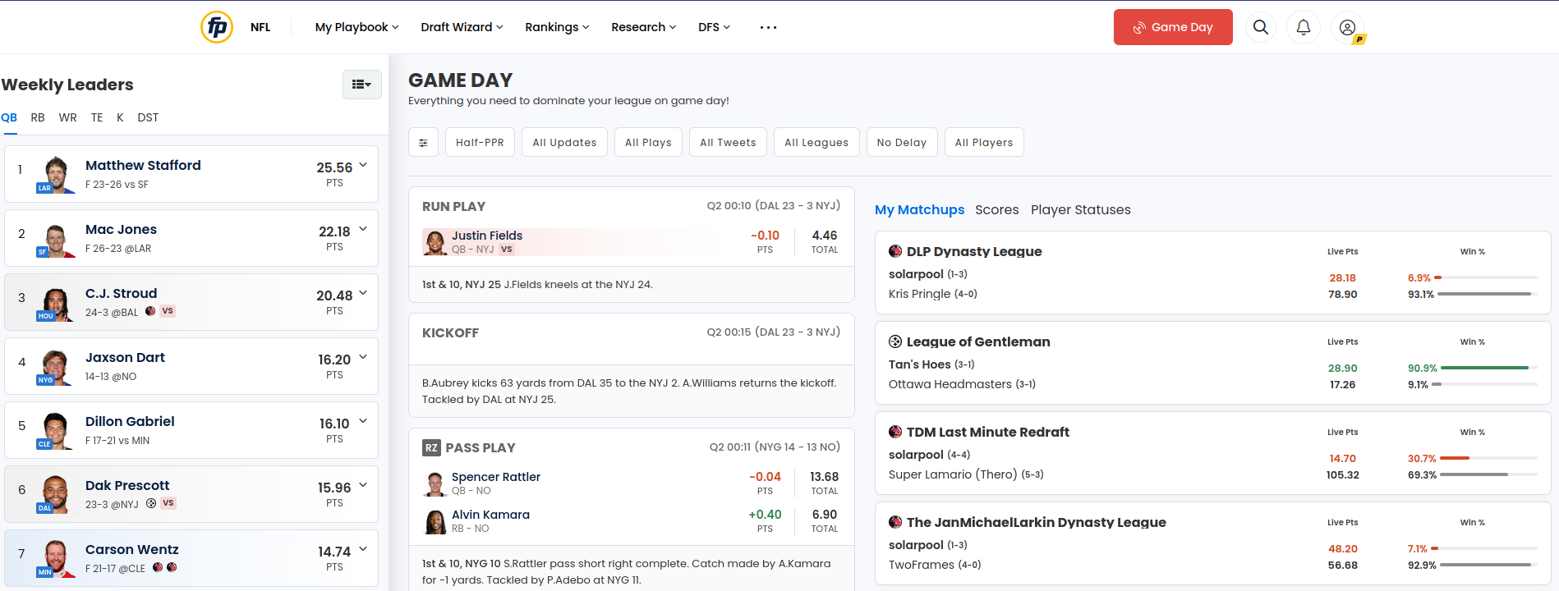Click the notifications bell icon

1303,27
